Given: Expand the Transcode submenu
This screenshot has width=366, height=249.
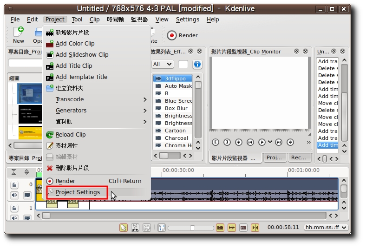Looking at the screenshot, I should pyautogui.click(x=96, y=99).
